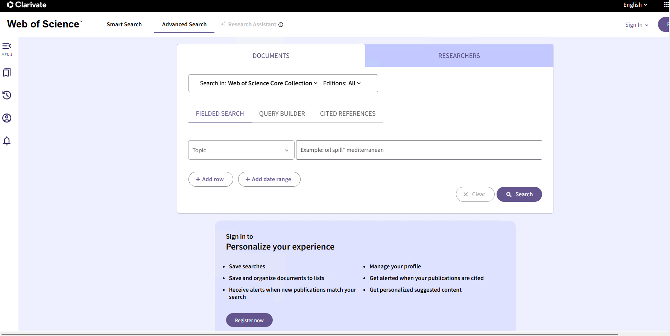Open search history clock icon
The height and width of the screenshot is (336, 670).
[7, 95]
